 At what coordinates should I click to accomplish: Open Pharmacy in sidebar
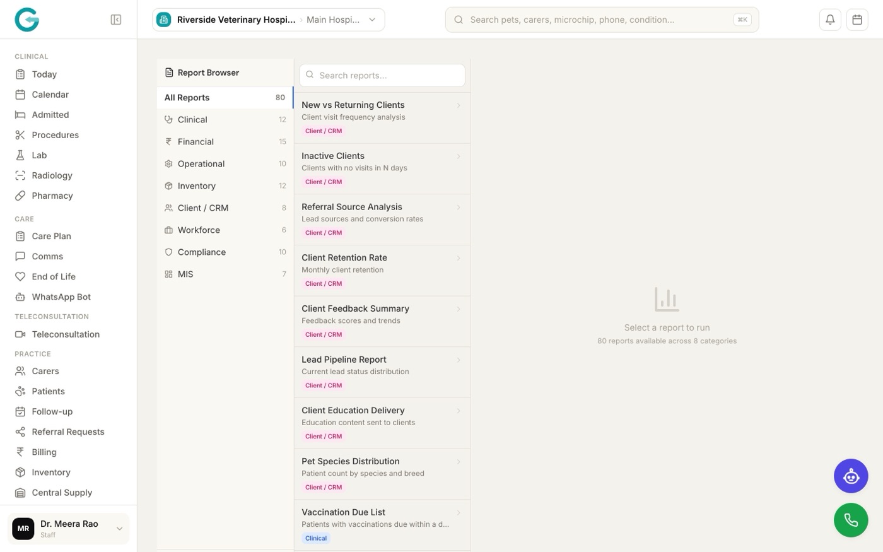[x=68, y=196]
